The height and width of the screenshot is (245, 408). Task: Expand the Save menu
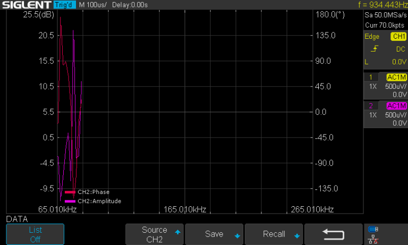tap(214, 234)
